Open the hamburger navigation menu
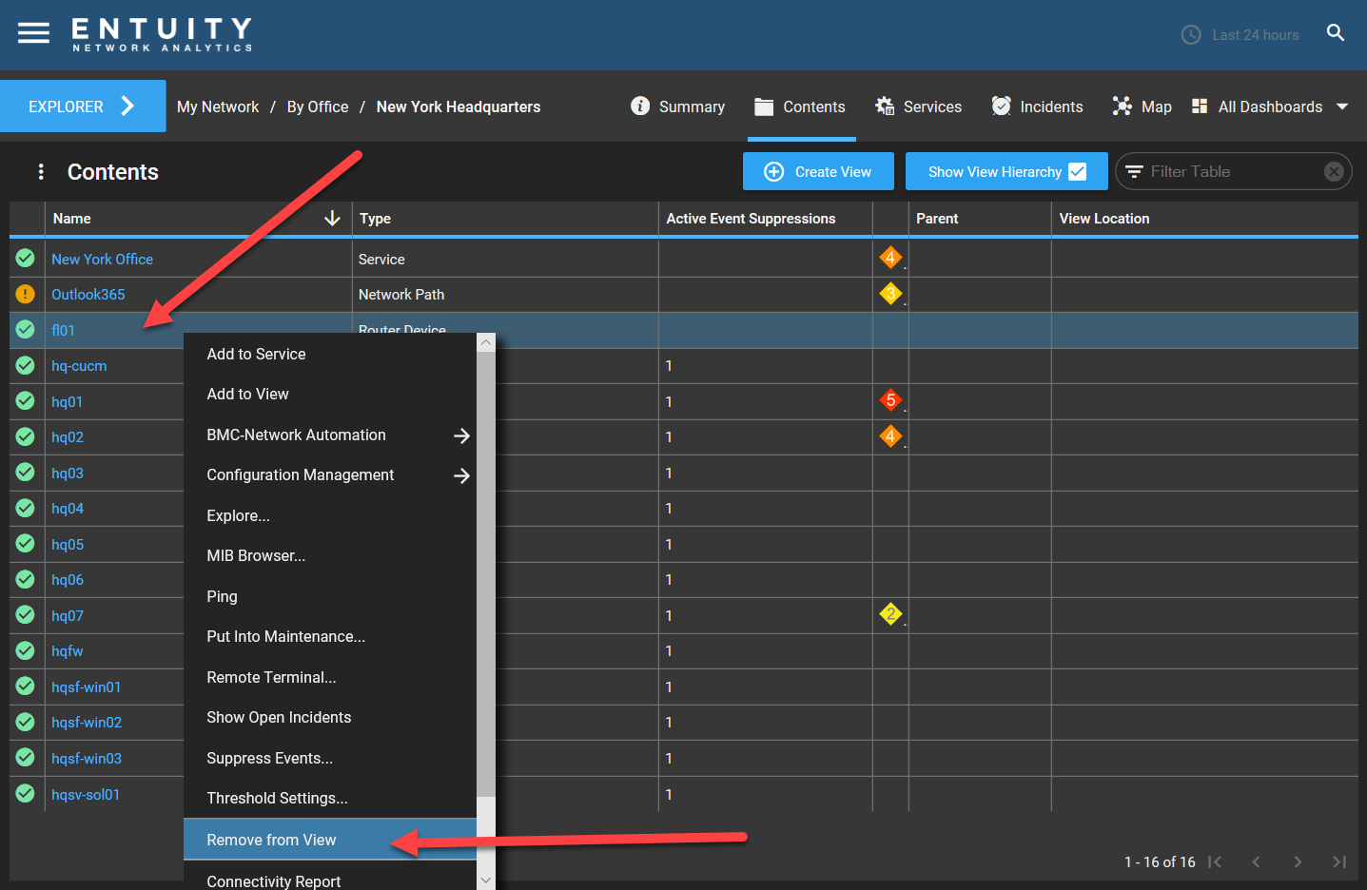Screen dimensions: 1367x890 pyautogui.click(x=33, y=31)
